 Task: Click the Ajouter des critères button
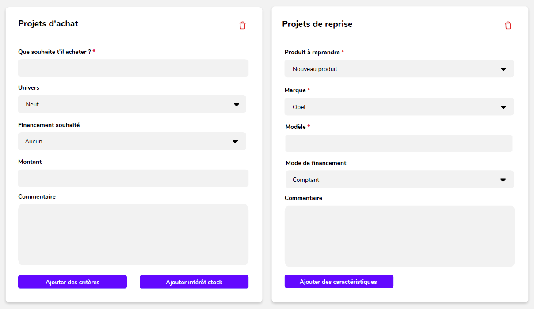[72, 282]
